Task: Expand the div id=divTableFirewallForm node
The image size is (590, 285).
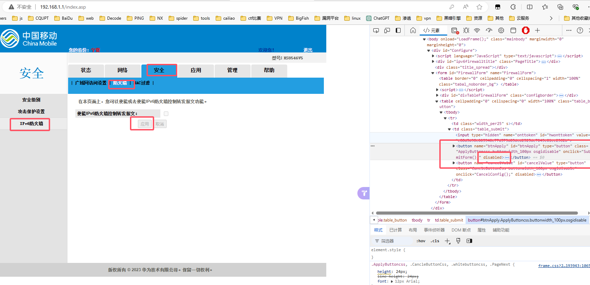Action: (x=437, y=95)
